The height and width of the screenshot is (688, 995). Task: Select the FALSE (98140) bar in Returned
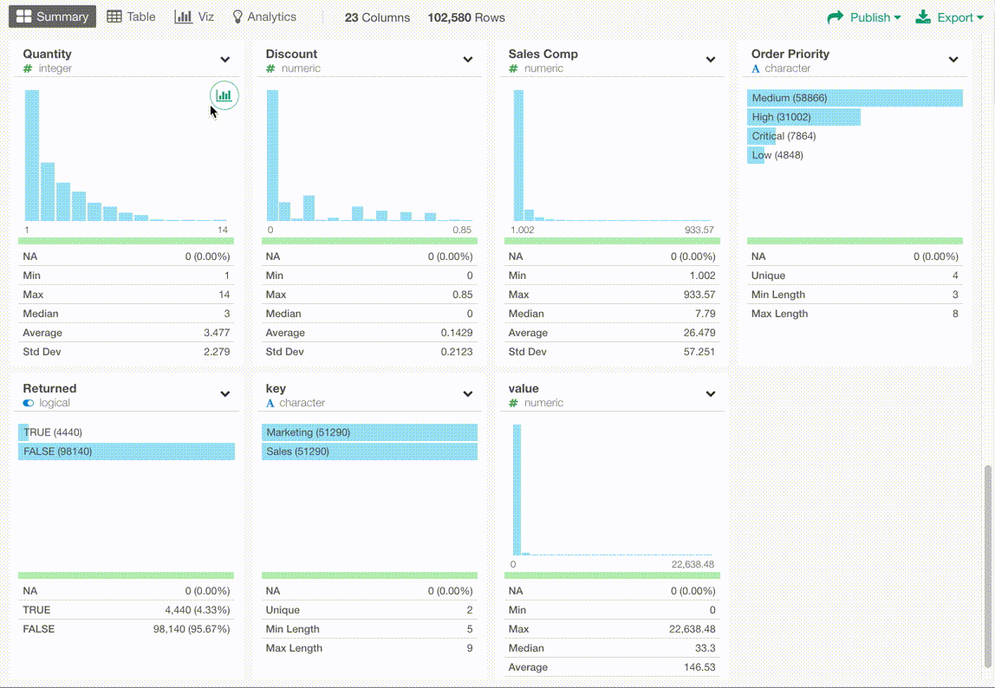pos(127,451)
